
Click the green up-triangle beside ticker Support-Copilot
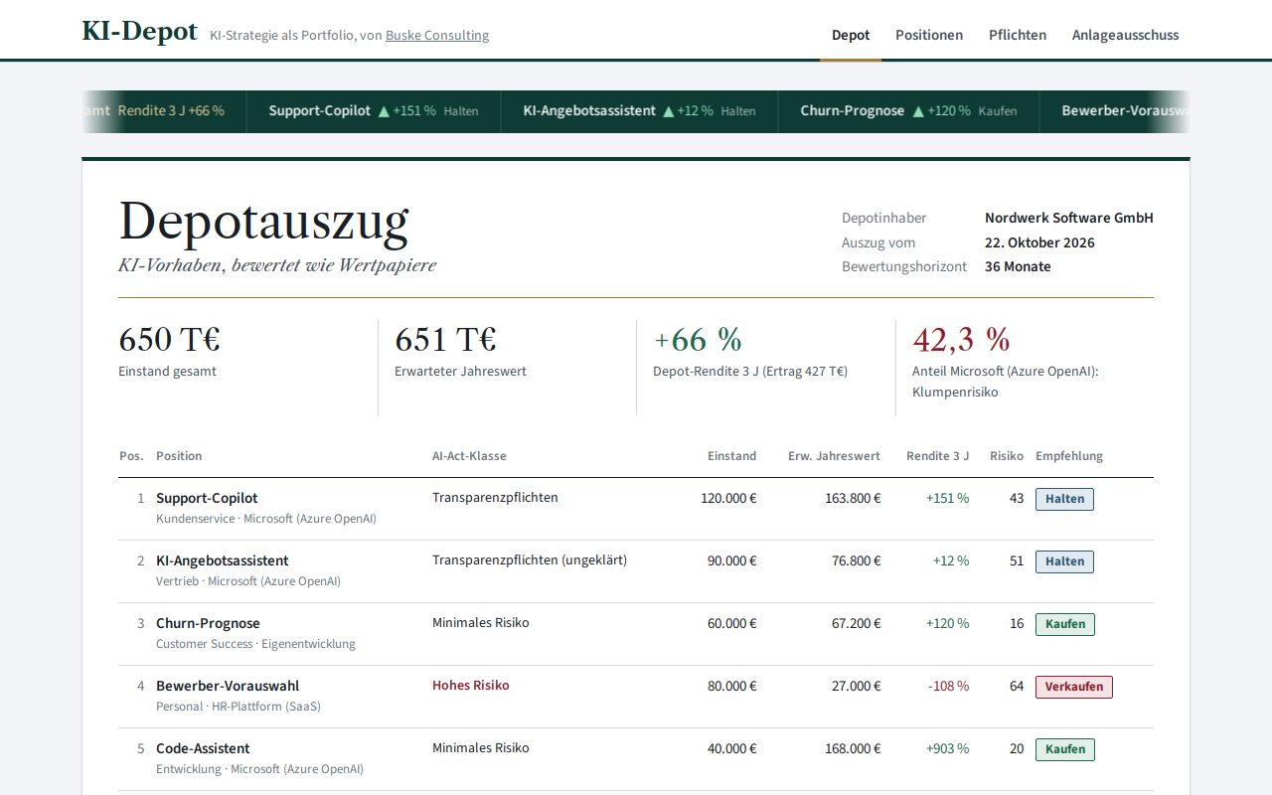click(x=384, y=111)
